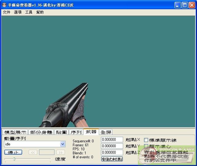Image resolution: width=197 pixels, height=166 pixels.
Task: Maximize the model viewer window
Action: [x=185, y=5]
